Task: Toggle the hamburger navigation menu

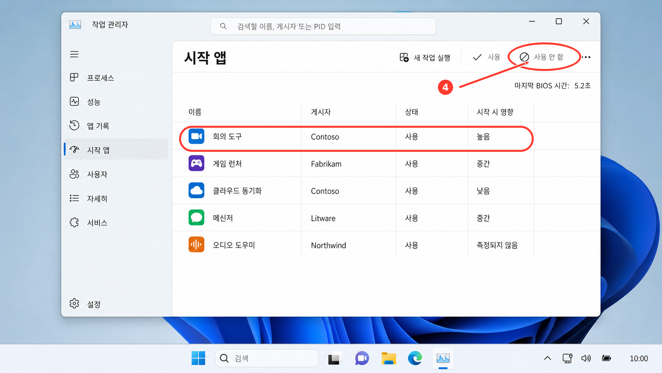Action: pyautogui.click(x=74, y=54)
